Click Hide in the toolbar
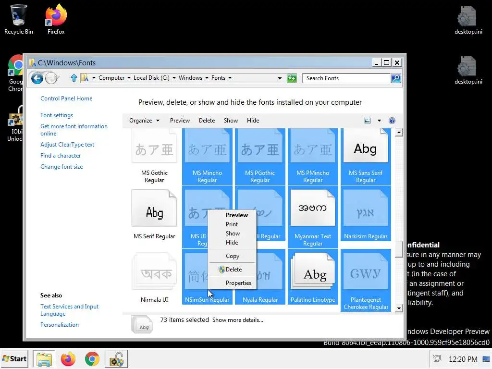The width and height of the screenshot is (492, 369). click(253, 121)
